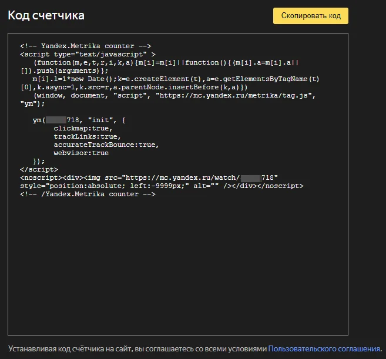Click the webvisor:true line
Image resolution: width=386 pixels, height=359 pixels.
click(x=81, y=153)
